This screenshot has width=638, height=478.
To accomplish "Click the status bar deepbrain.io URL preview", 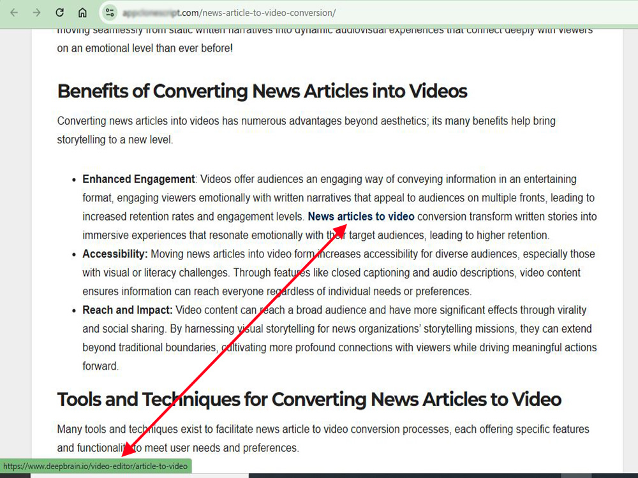I will pos(96,467).
